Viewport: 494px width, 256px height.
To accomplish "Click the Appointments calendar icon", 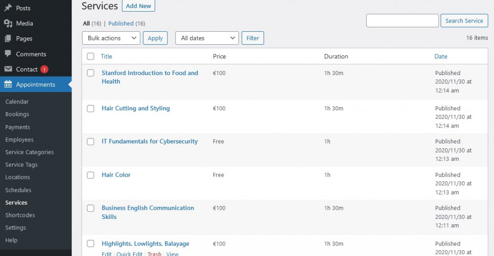I will click(8, 85).
